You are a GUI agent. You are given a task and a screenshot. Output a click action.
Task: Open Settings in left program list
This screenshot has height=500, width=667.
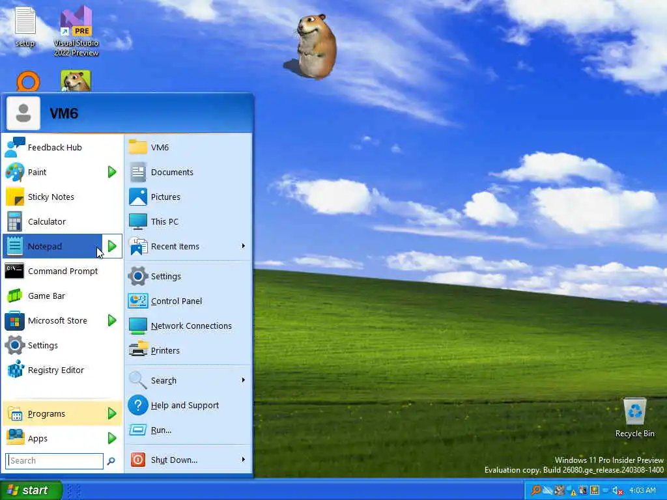(62, 345)
